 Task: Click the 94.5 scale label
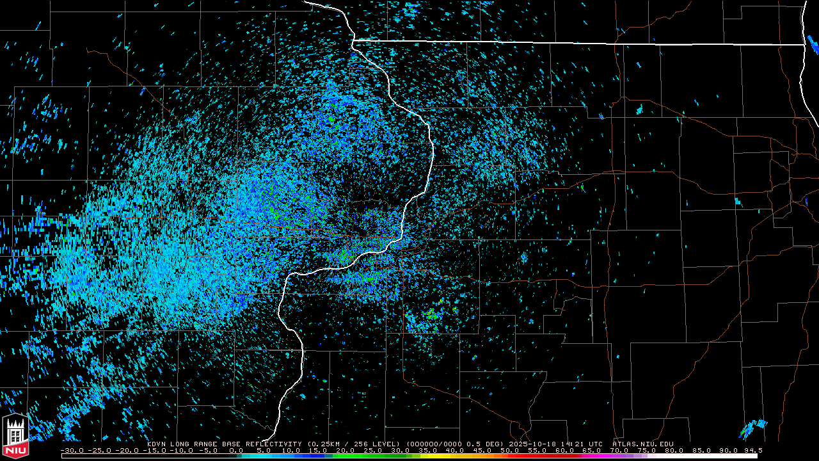pos(751,451)
